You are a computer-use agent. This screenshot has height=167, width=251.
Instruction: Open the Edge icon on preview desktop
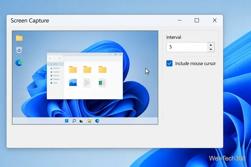tap(19, 62)
